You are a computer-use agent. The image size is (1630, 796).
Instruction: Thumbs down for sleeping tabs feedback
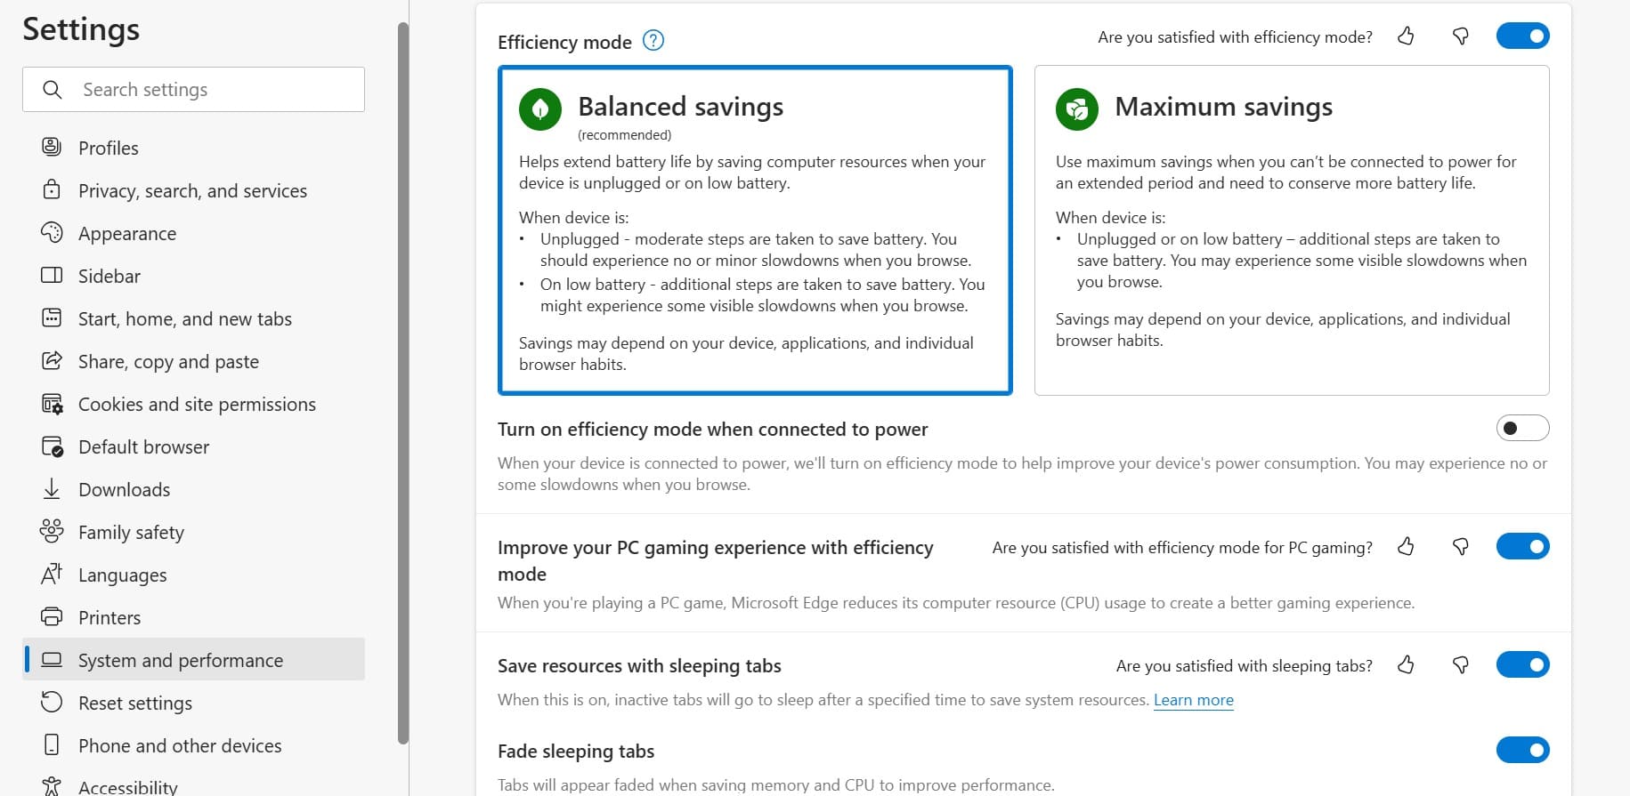(1460, 665)
